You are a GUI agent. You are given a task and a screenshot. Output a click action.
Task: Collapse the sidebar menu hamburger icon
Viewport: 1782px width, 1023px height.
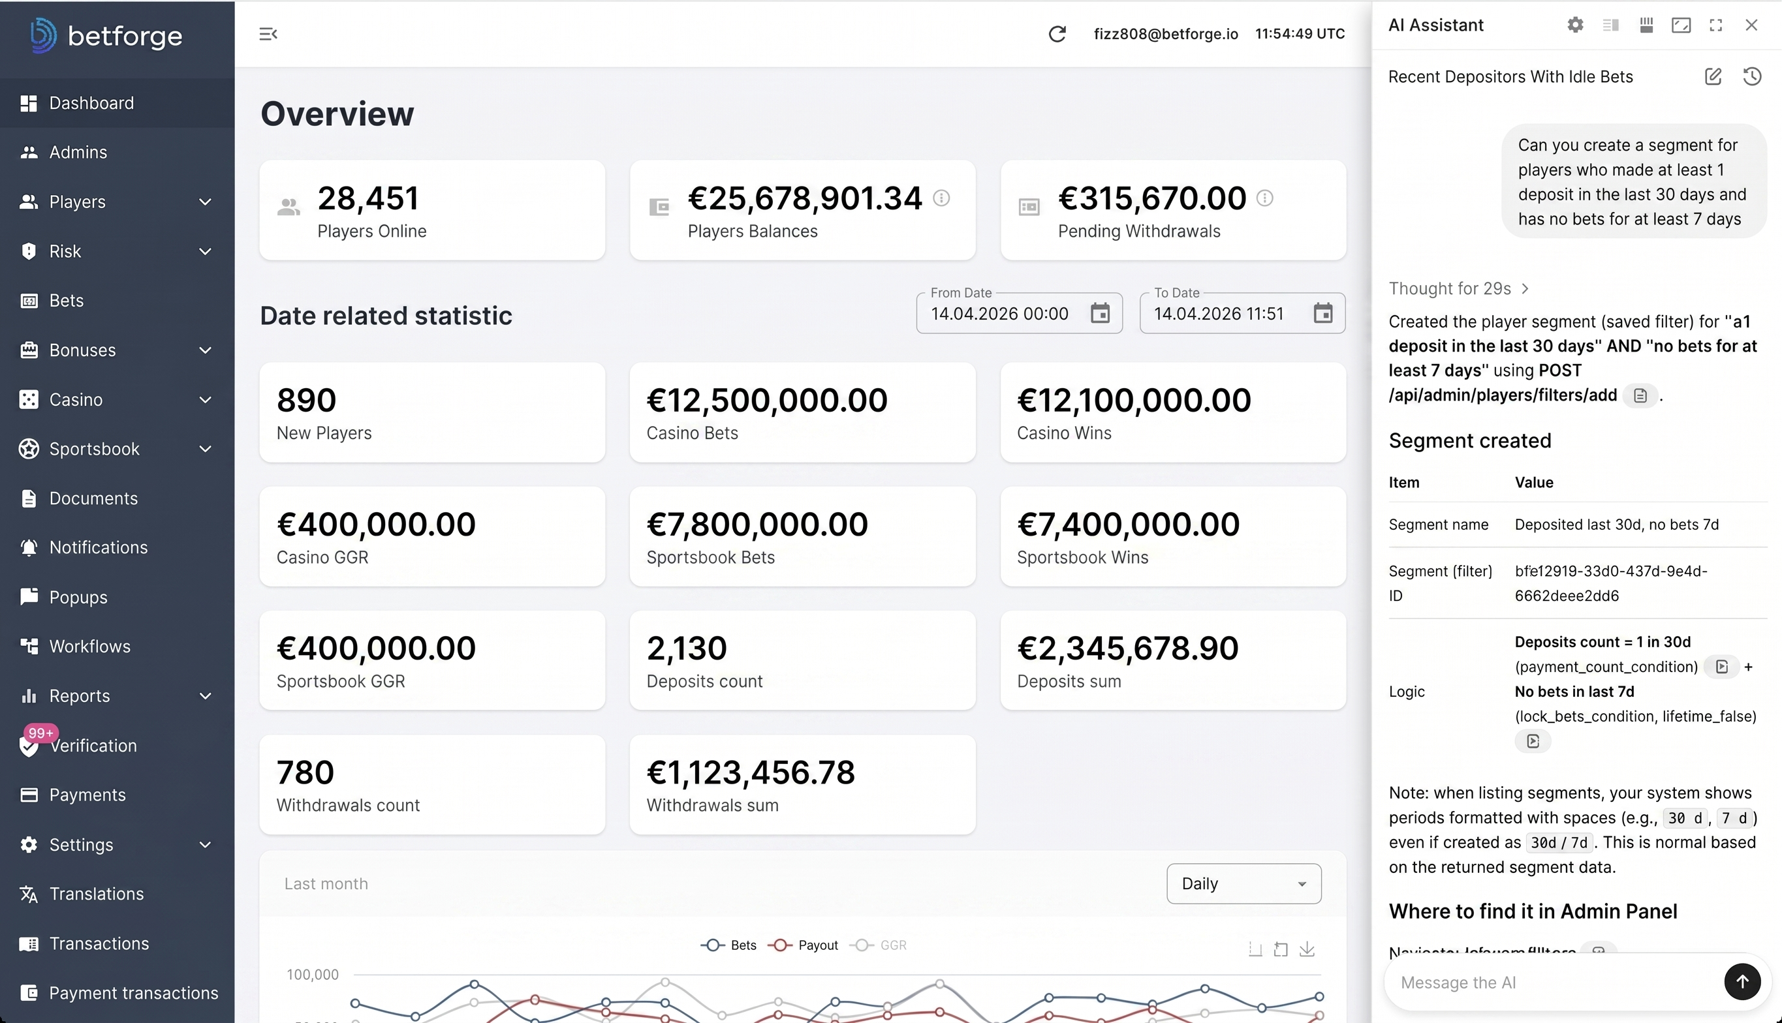point(268,34)
